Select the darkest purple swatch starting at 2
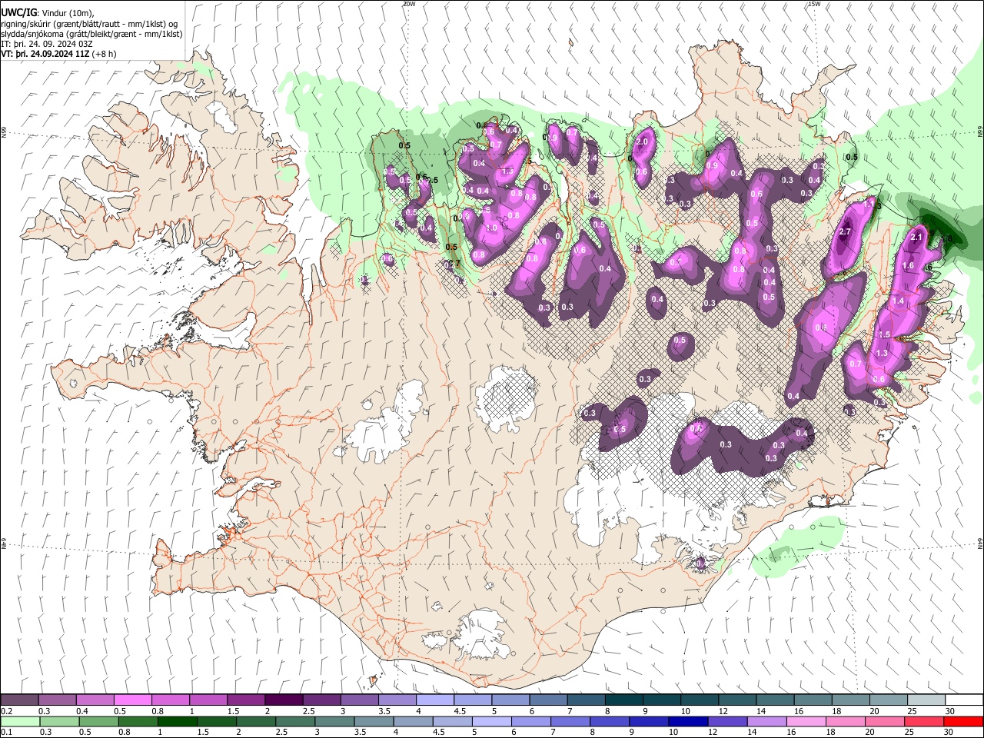Image resolution: width=984 pixels, height=738 pixels. point(284,700)
